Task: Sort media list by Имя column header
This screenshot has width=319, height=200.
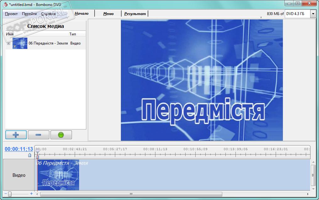Action: pos(37,34)
